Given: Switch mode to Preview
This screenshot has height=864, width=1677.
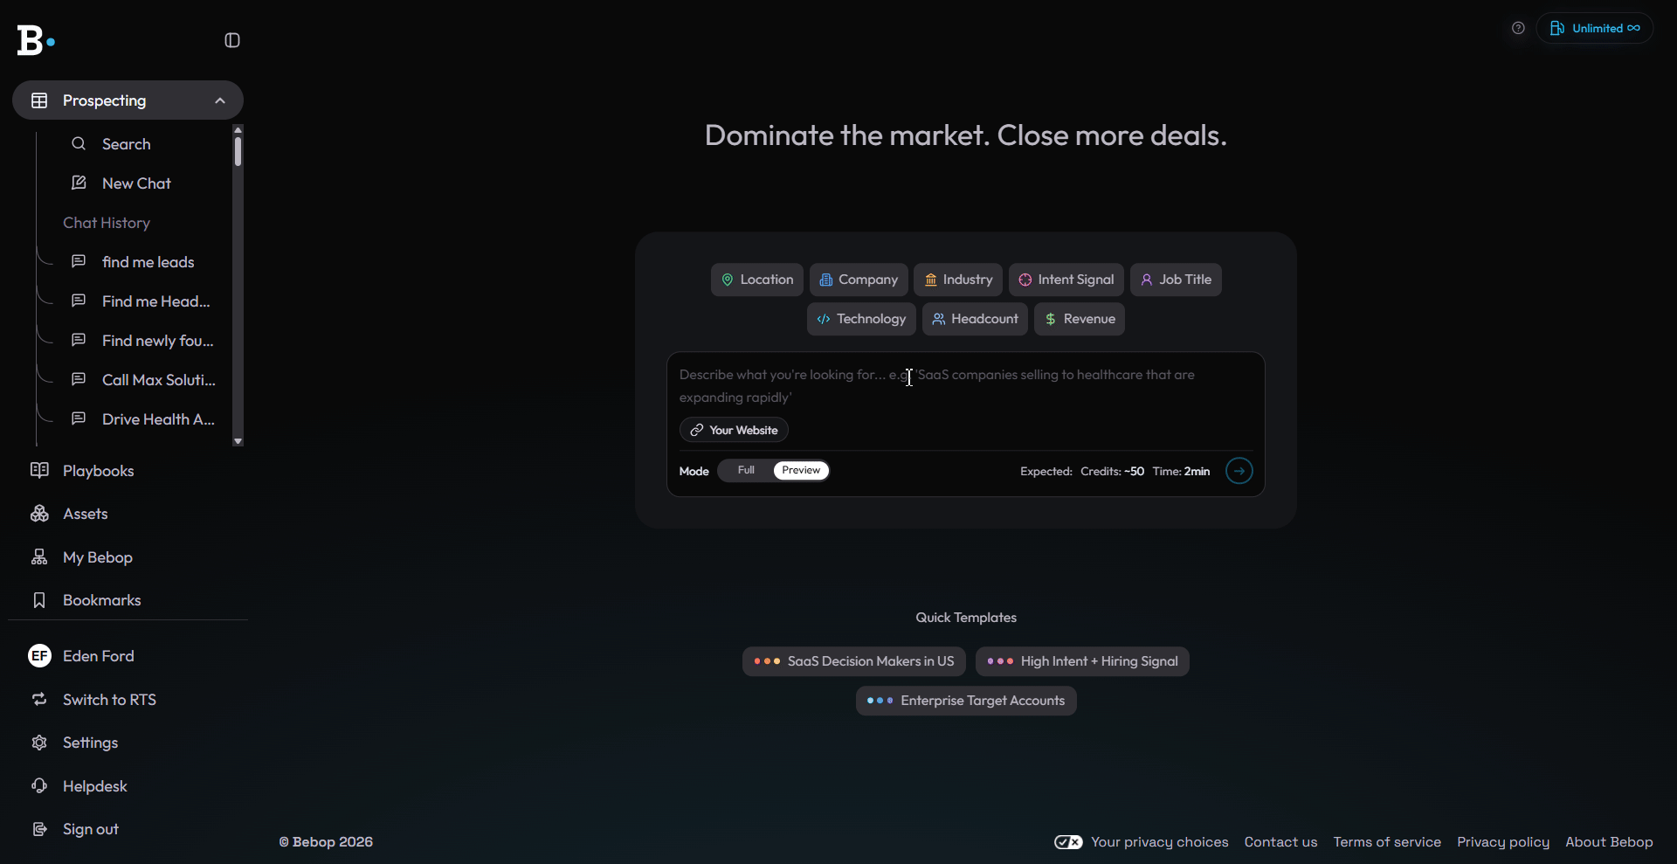Looking at the screenshot, I should (x=801, y=471).
